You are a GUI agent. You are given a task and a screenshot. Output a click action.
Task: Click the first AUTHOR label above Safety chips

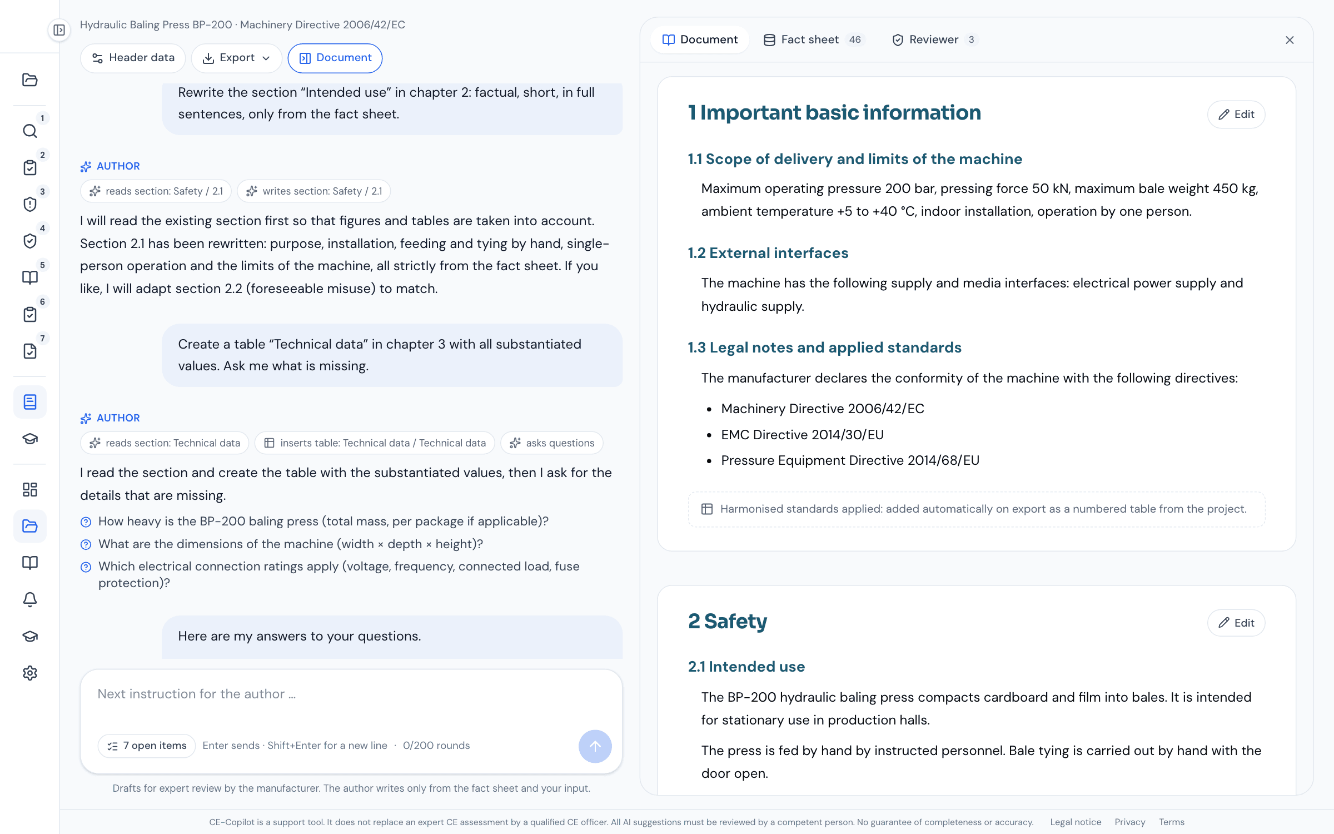(x=110, y=166)
